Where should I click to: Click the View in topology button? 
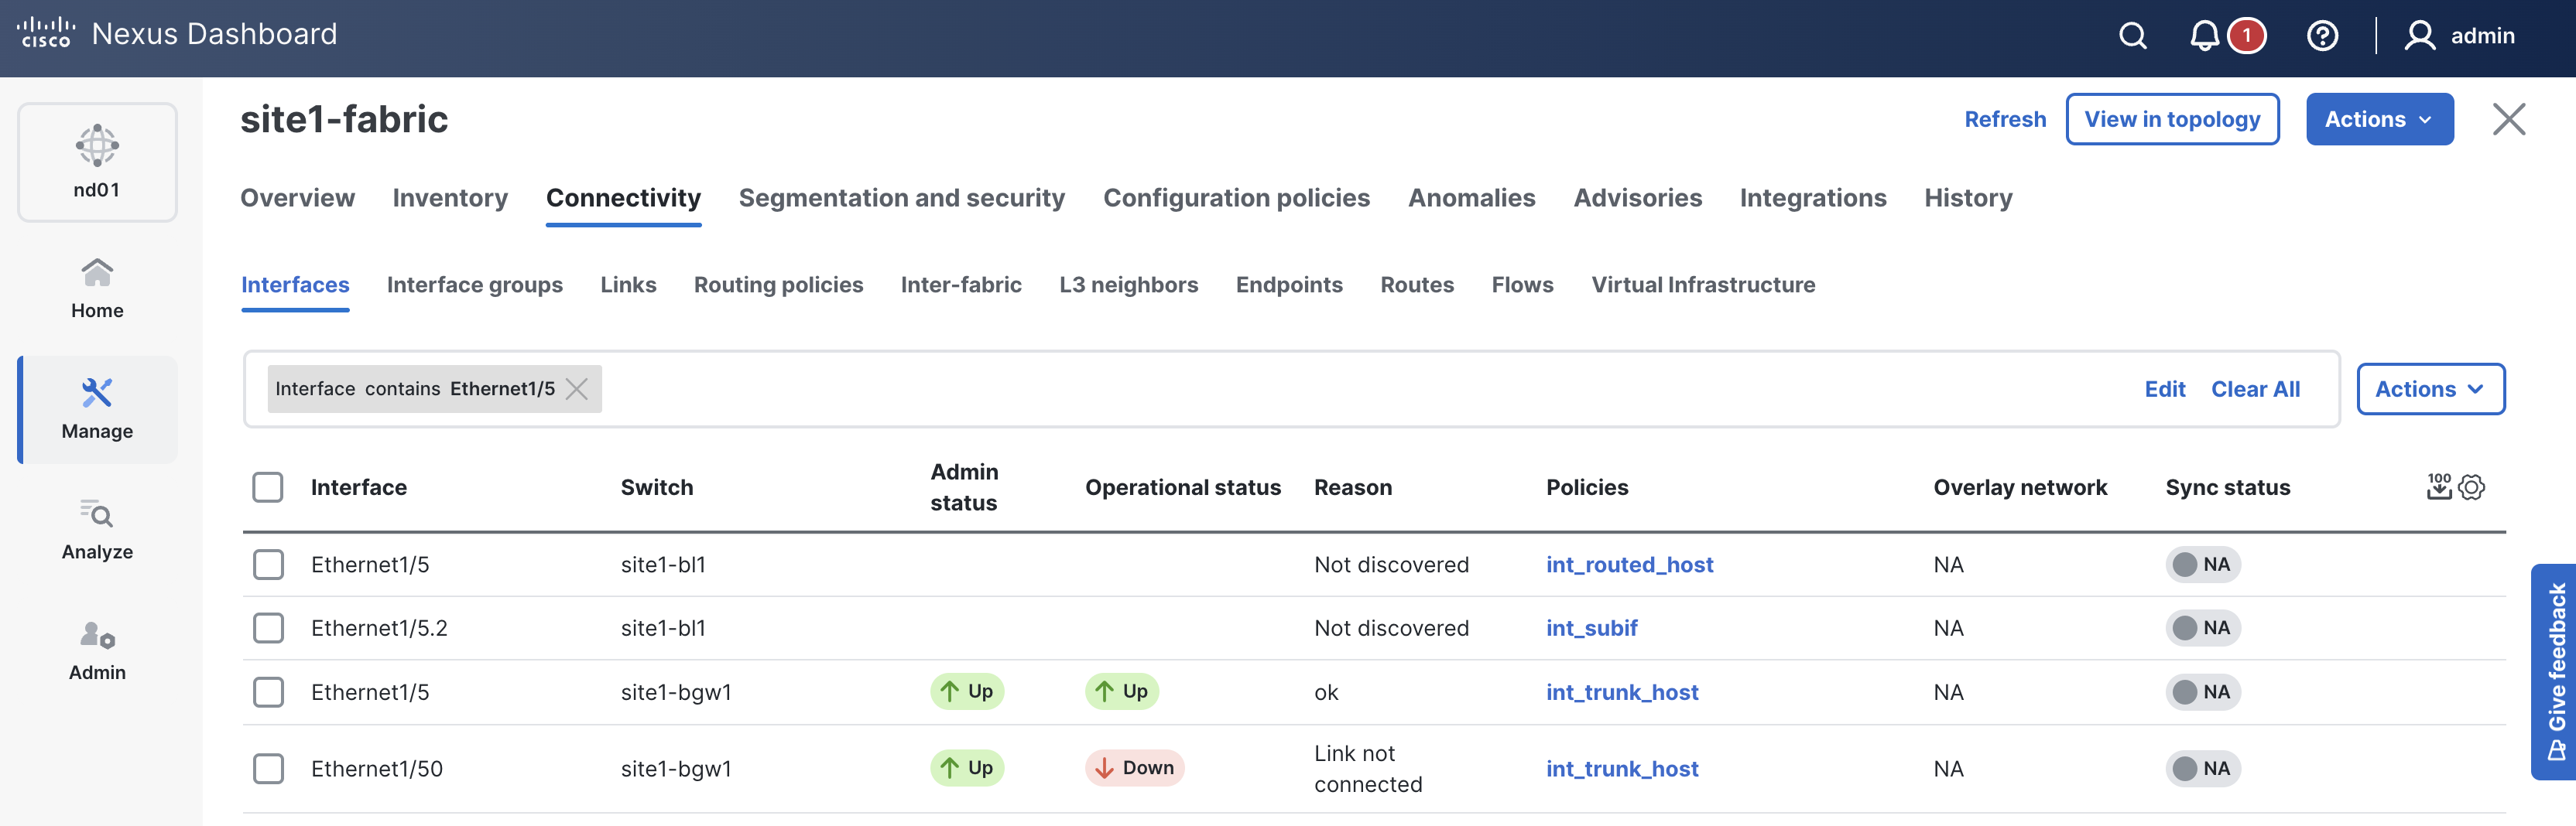point(2172,119)
